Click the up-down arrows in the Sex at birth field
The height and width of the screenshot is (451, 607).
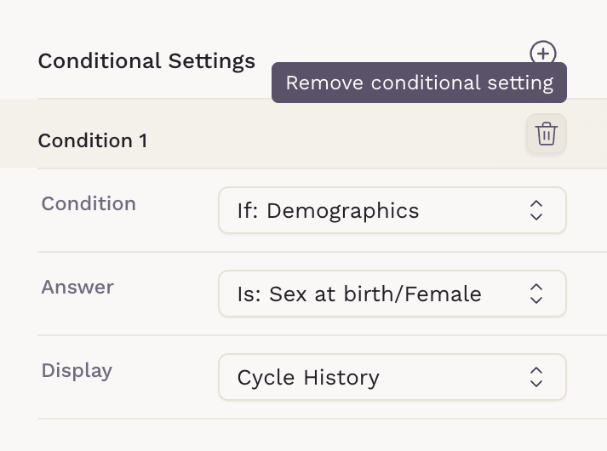(535, 294)
